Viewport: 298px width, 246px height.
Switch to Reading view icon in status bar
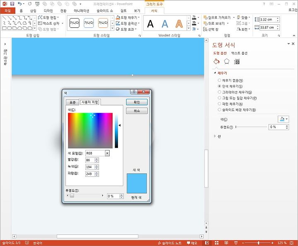point(226,243)
